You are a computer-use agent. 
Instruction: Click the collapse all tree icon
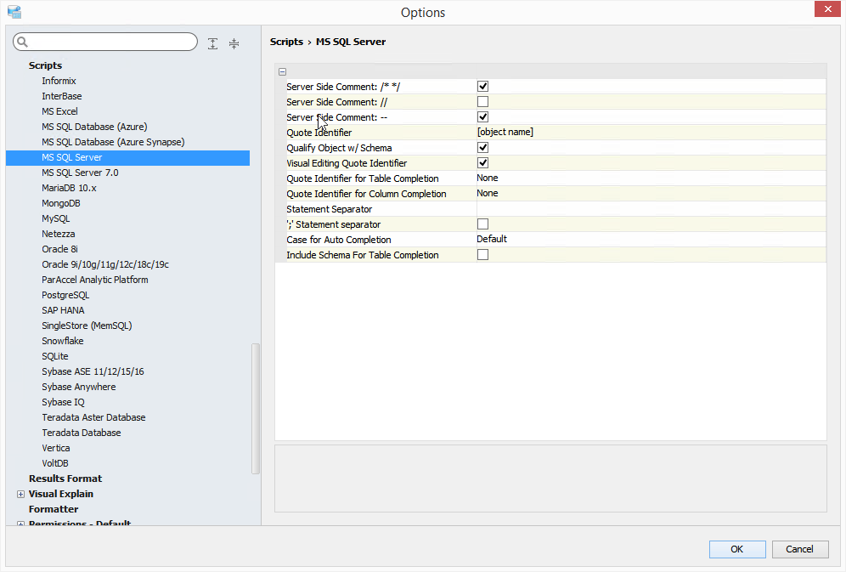click(234, 43)
